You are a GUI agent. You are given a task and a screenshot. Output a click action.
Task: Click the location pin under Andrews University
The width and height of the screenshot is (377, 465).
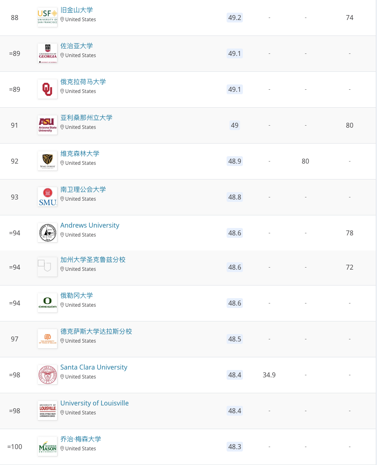pos(62,235)
